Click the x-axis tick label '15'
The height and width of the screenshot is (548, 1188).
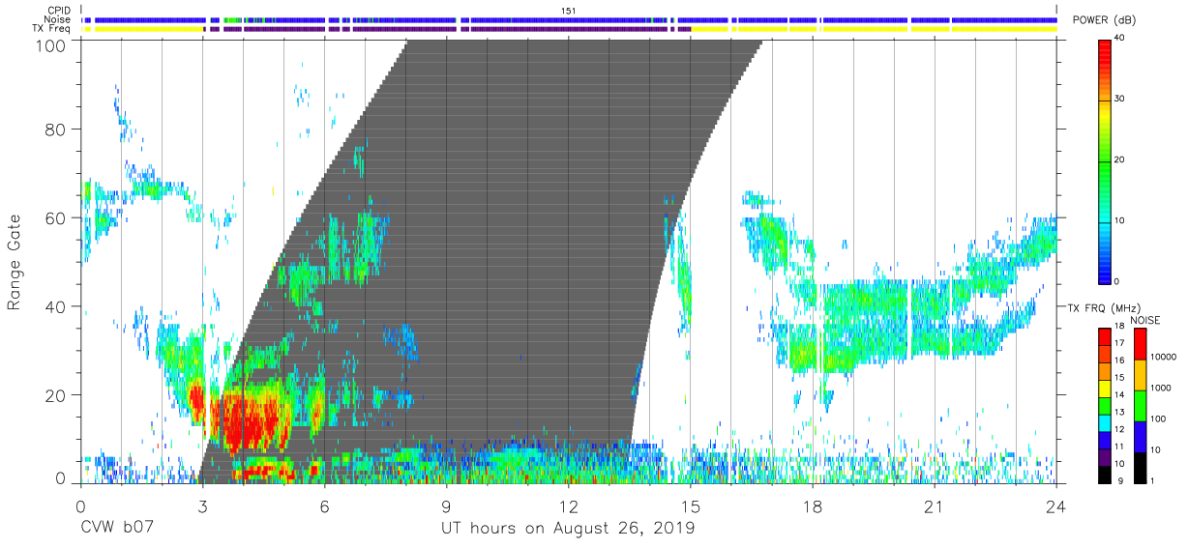coord(691,507)
